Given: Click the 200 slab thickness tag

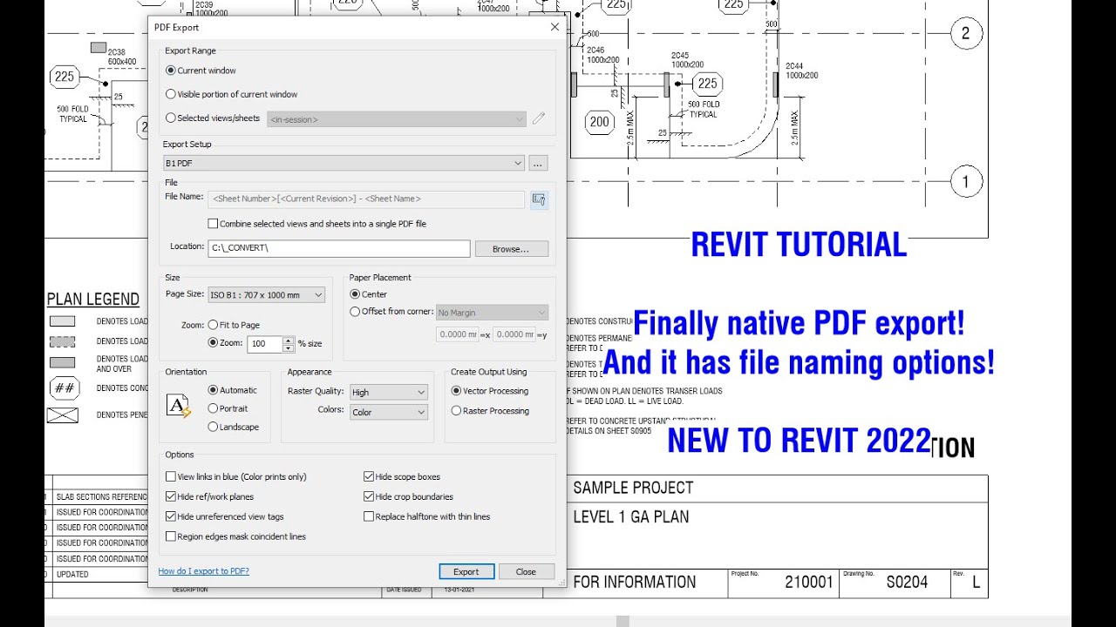Looking at the screenshot, I should click(599, 122).
